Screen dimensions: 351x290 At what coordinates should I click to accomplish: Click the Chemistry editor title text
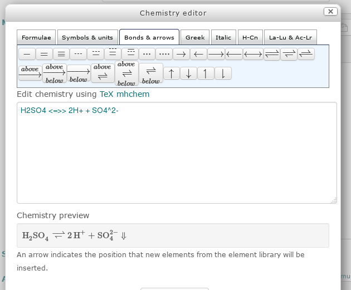(173, 13)
